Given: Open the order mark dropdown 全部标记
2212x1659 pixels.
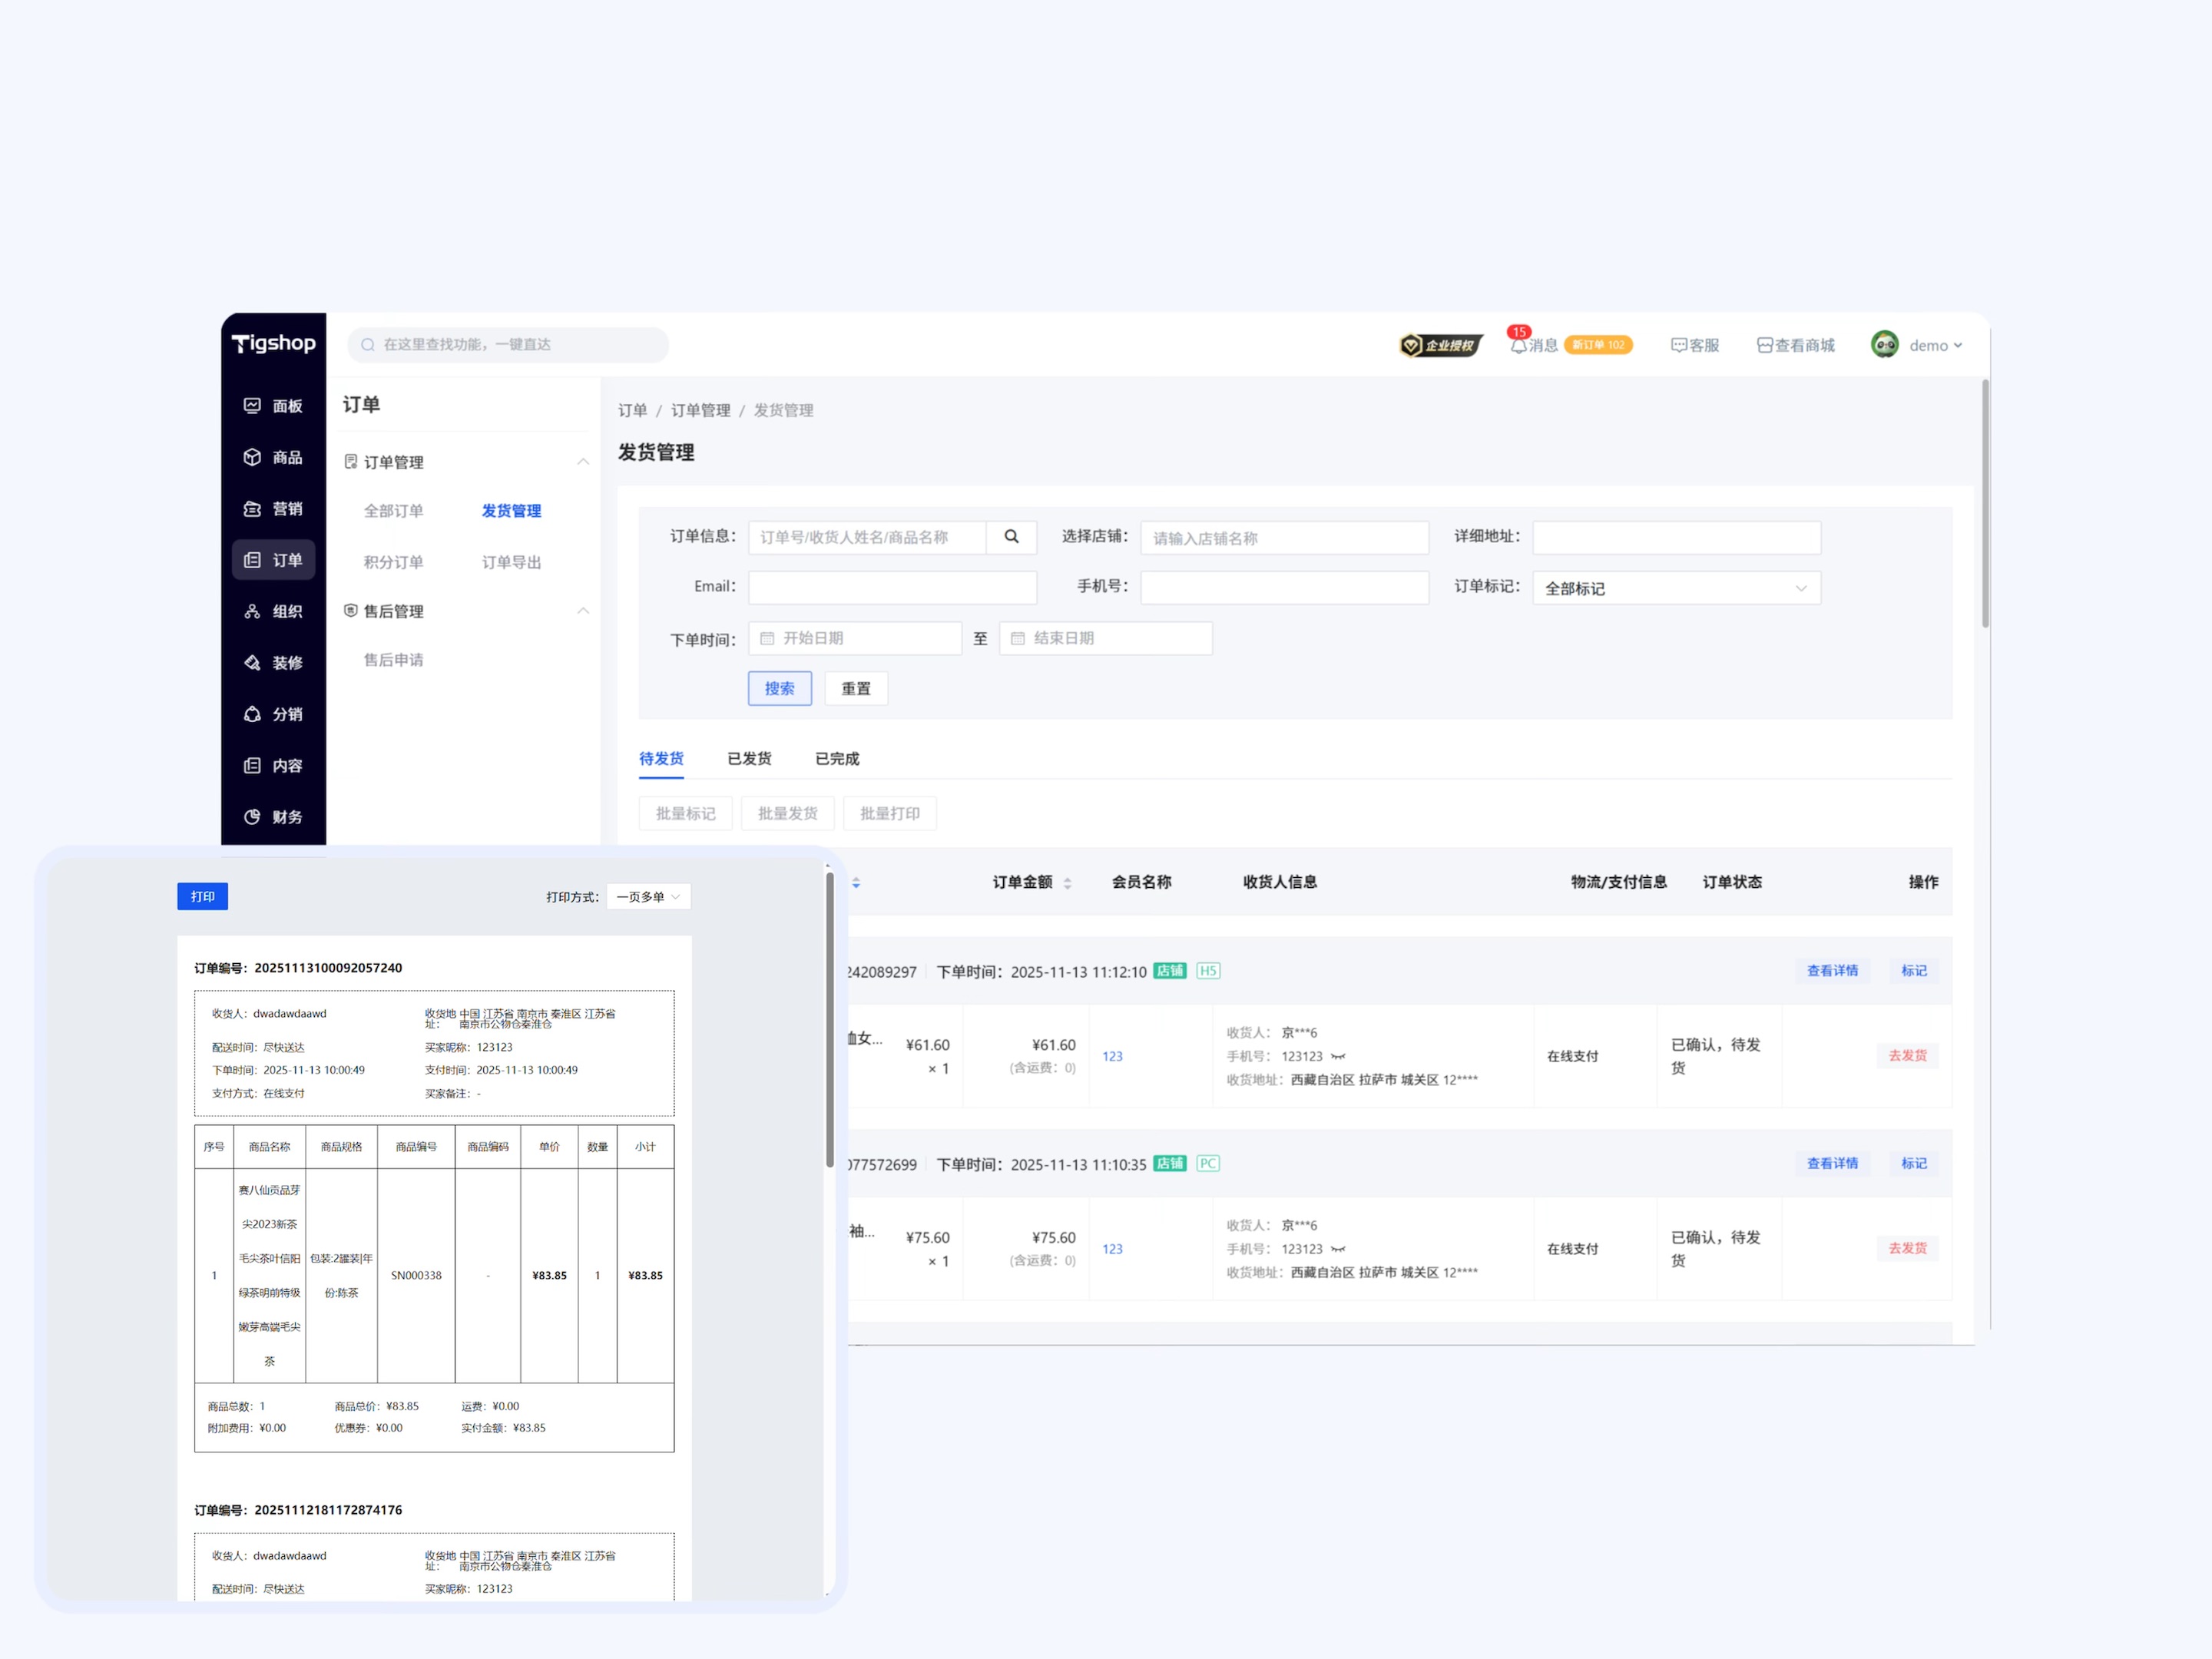Looking at the screenshot, I should pyautogui.click(x=1675, y=588).
